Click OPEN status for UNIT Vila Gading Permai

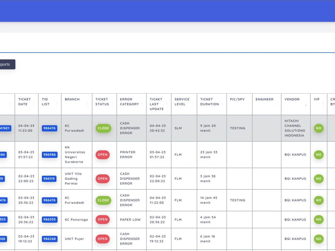tap(103, 179)
